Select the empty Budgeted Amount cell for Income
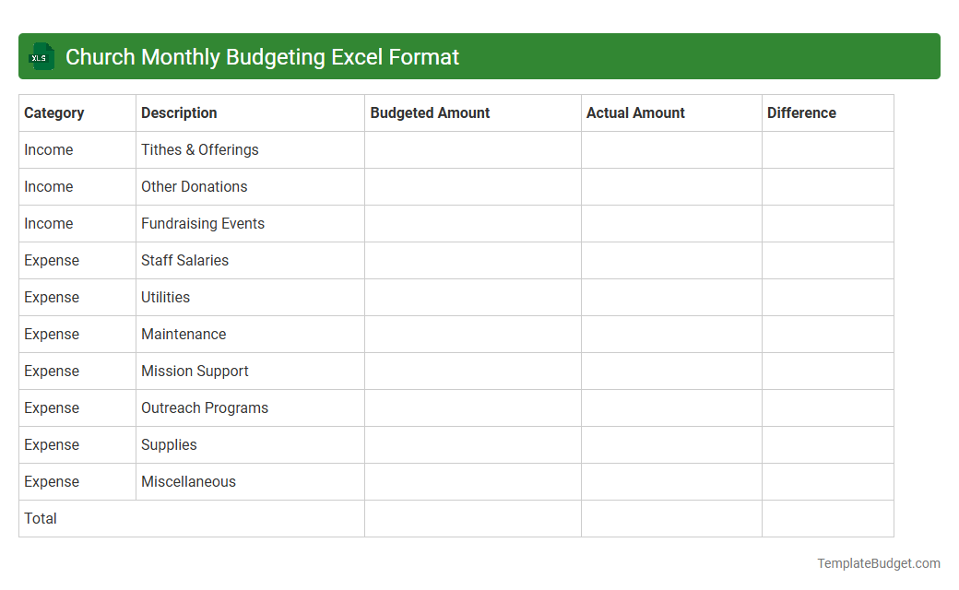The width and height of the screenshot is (959, 590). (472, 149)
